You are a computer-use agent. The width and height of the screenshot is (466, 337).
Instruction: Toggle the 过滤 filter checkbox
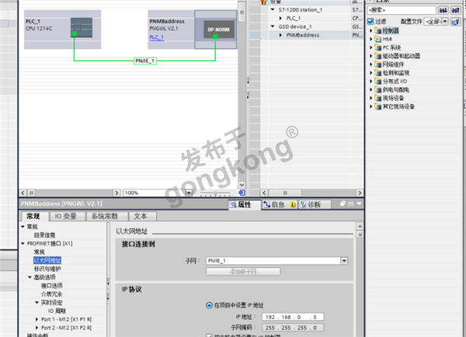(370, 22)
